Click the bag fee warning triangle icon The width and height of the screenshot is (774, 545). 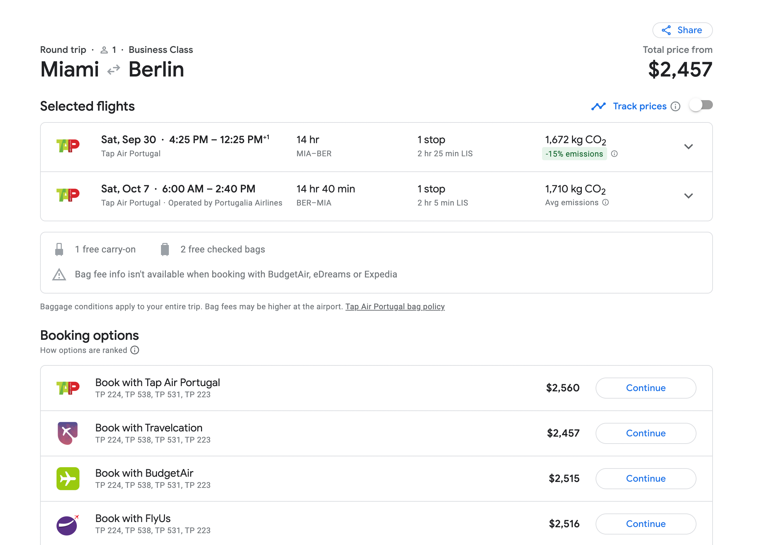click(x=59, y=274)
